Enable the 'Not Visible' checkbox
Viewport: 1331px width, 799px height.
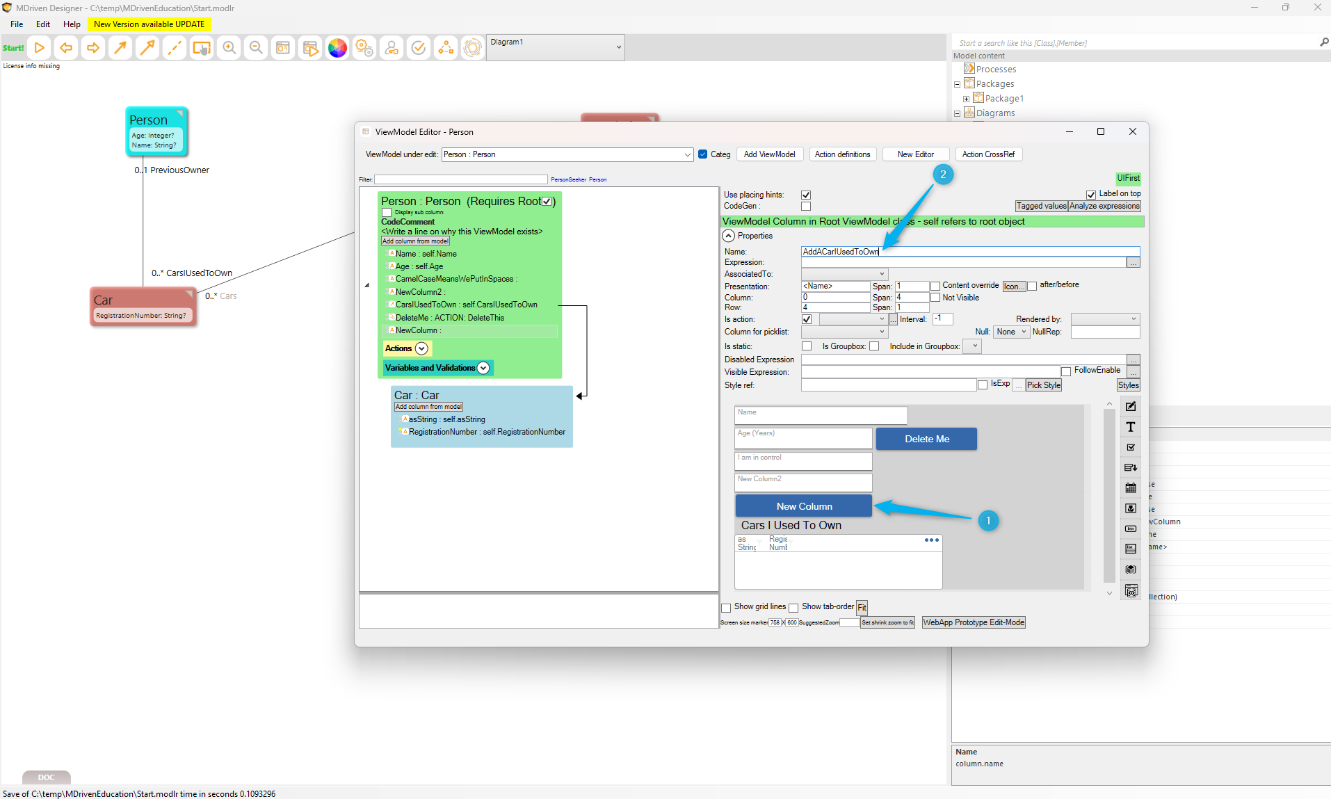[935, 298]
